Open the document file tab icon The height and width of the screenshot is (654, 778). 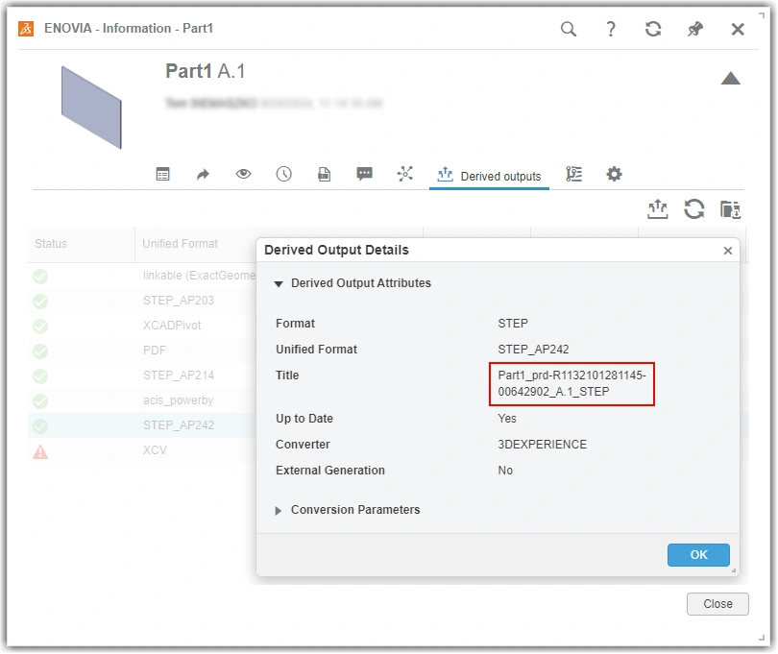coord(324,174)
